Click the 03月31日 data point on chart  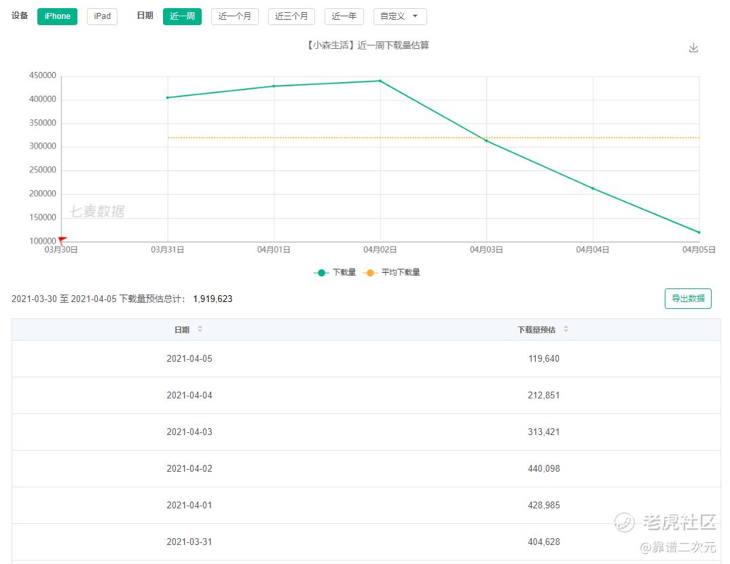click(168, 98)
